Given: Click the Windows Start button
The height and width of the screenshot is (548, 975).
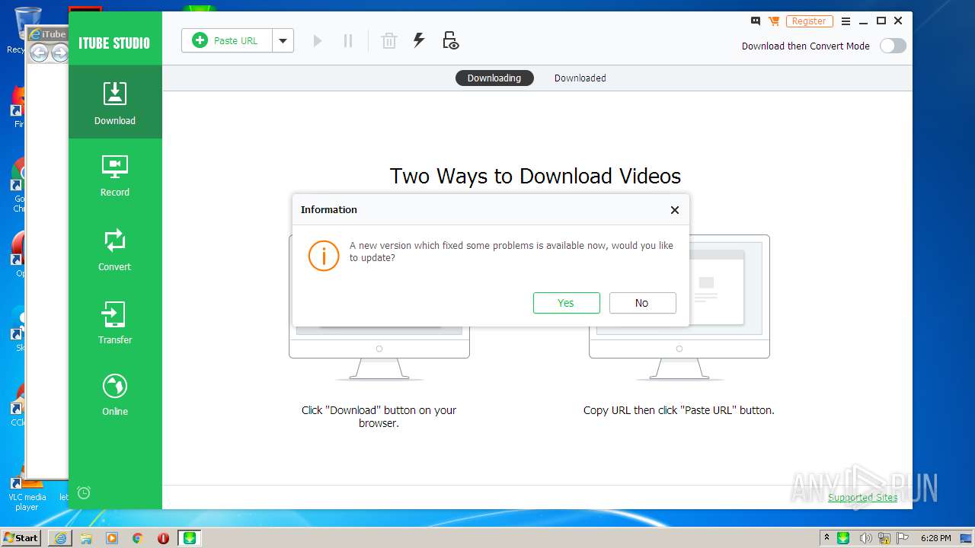Looking at the screenshot, I should pyautogui.click(x=21, y=537).
